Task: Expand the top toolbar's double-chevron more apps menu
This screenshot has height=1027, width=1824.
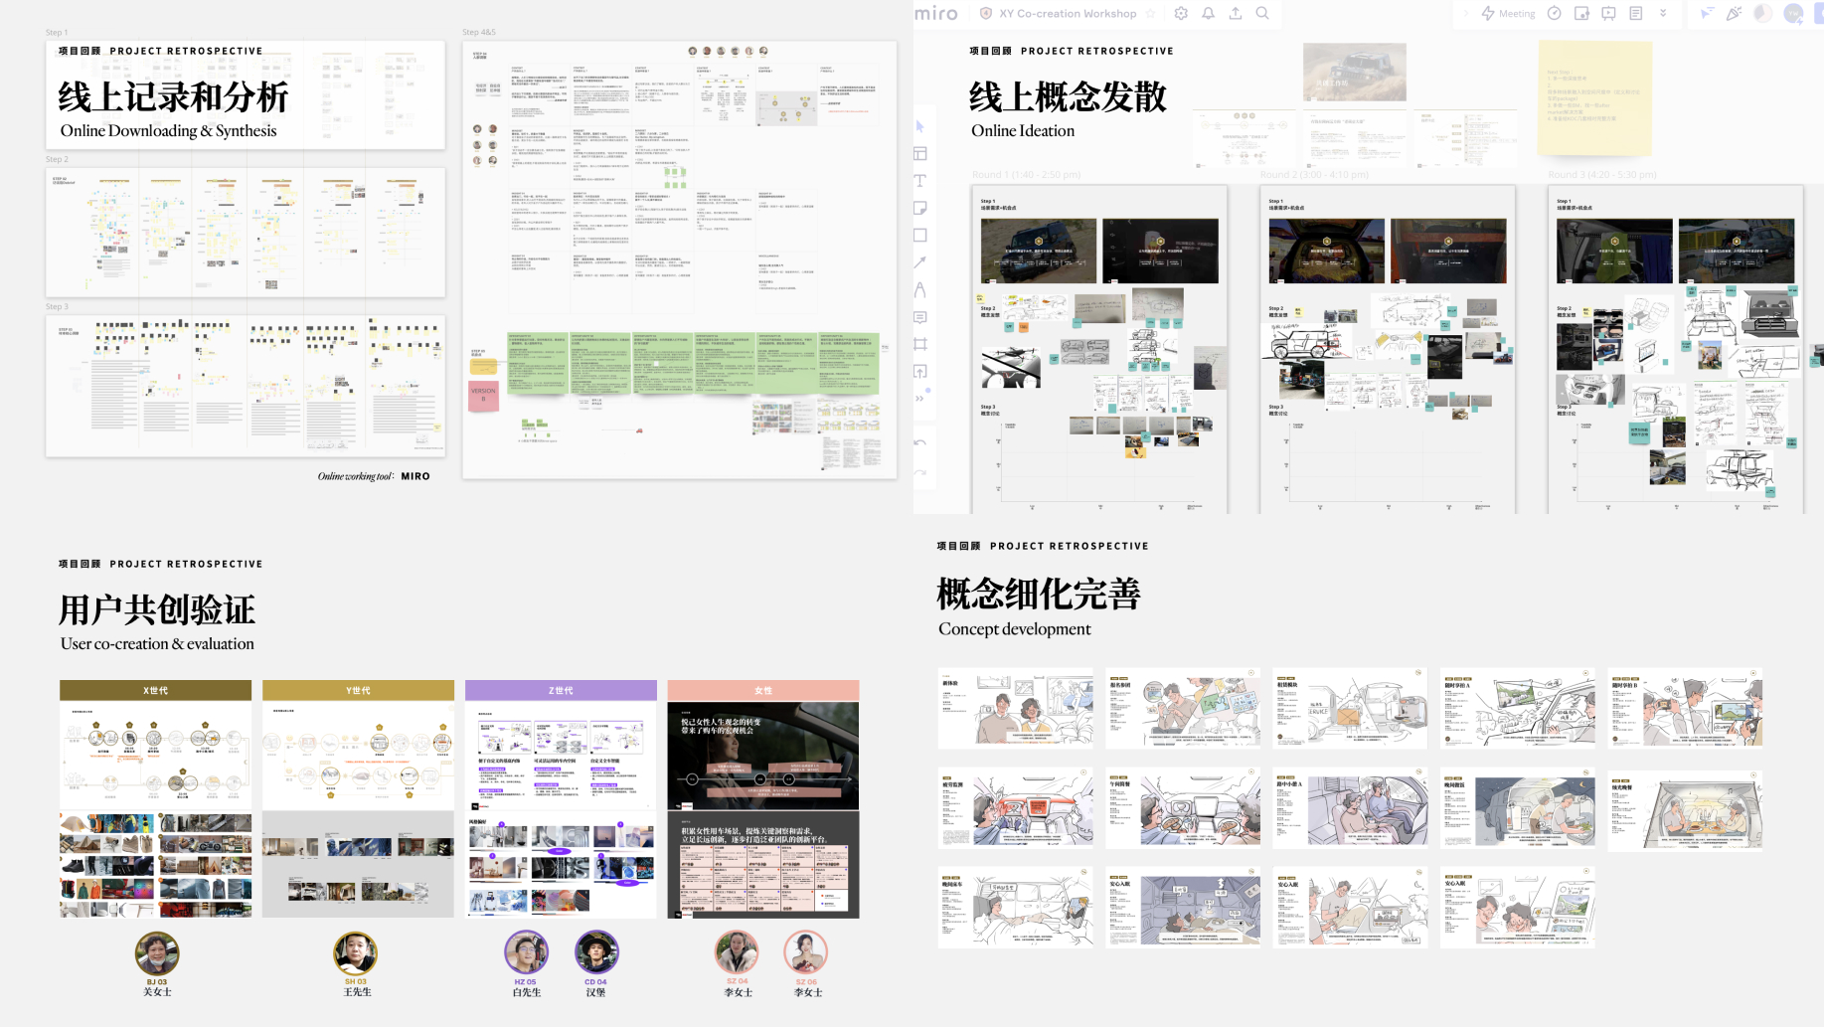Action: click(1663, 14)
